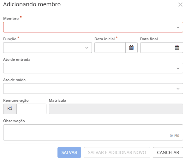186x160 pixels.
Task: Open the Data inicial calendar picker
Action: click(x=131, y=48)
